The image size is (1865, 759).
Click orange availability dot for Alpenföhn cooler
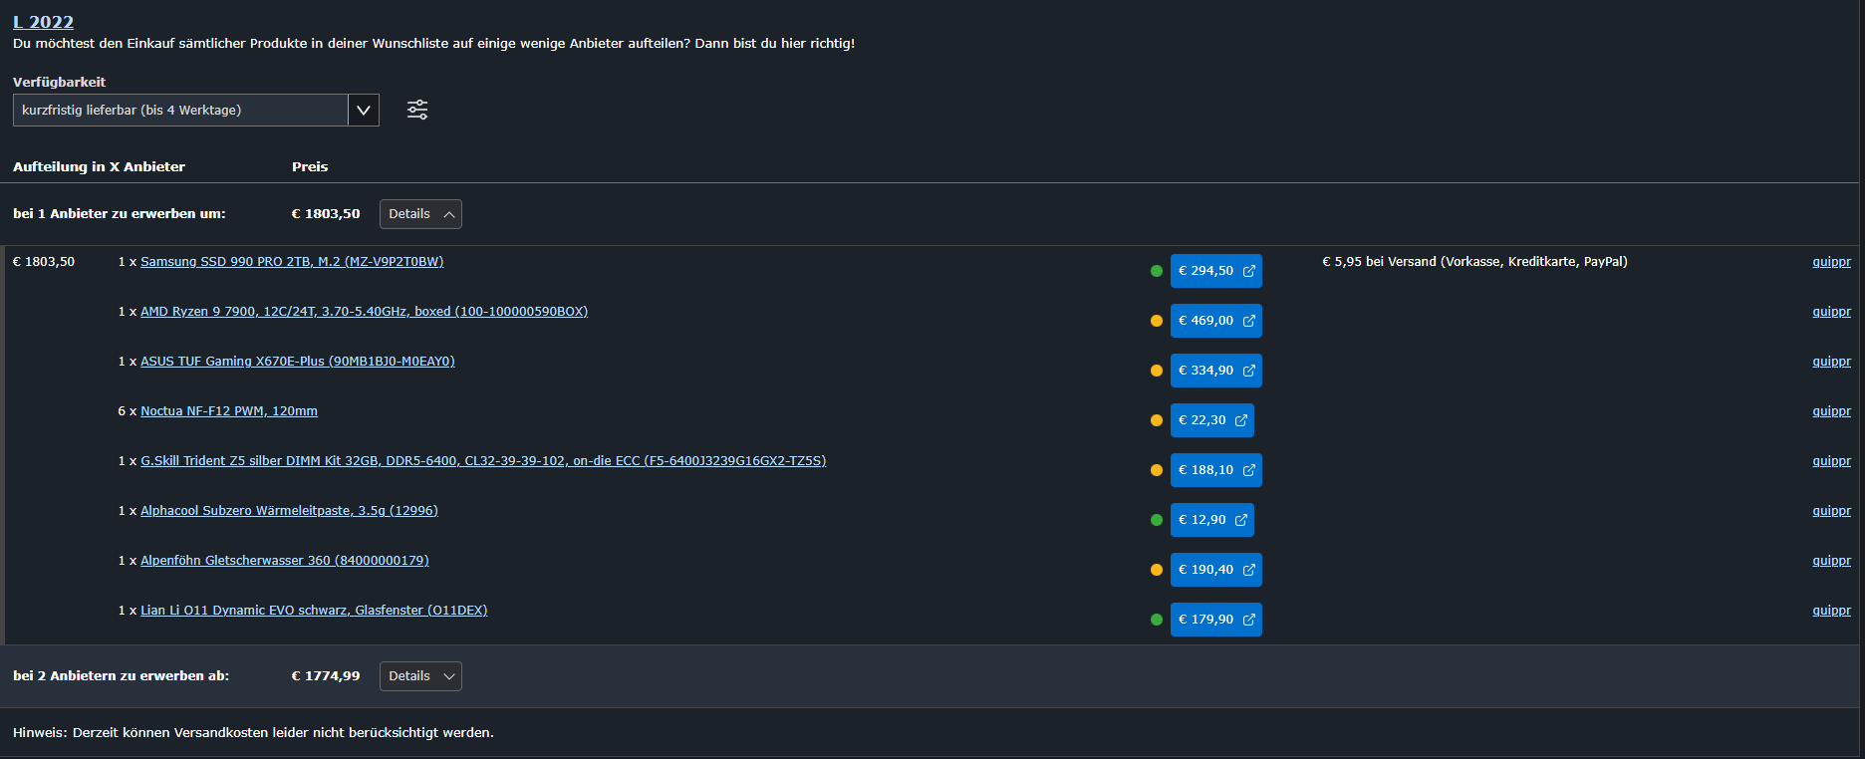click(x=1157, y=570)
